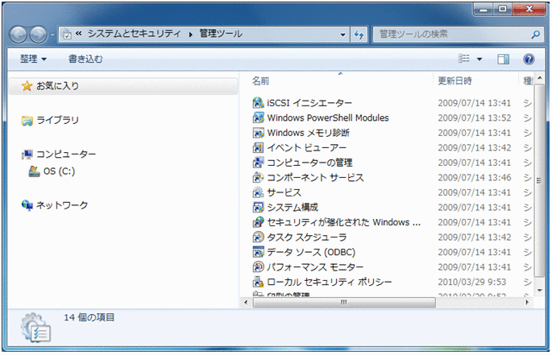This screenshot has height=355, width=552.
Task: Toggle the preview pane button
Action: coord(504,60)
